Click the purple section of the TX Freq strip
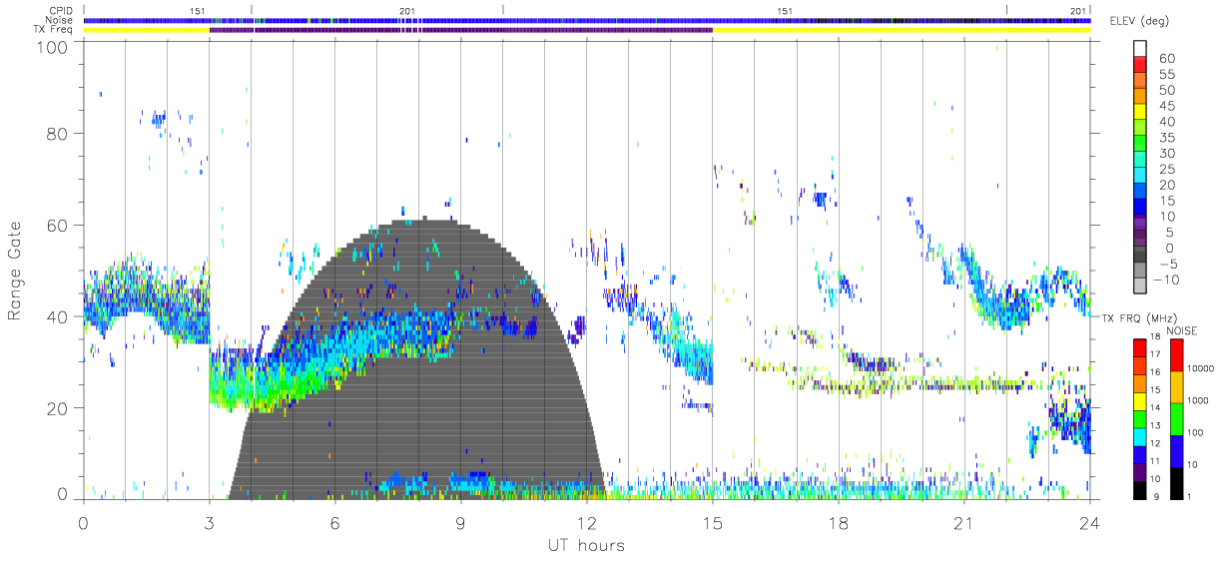1226x566 pixels. 460,30
